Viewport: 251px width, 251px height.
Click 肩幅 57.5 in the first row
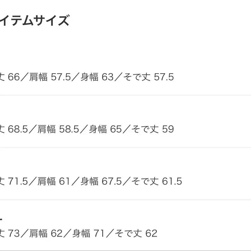coord(49,77)
